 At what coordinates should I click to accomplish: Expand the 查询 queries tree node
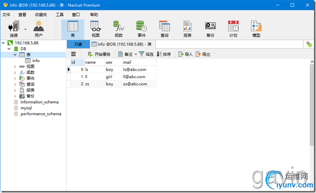click(x=15, y=84)
